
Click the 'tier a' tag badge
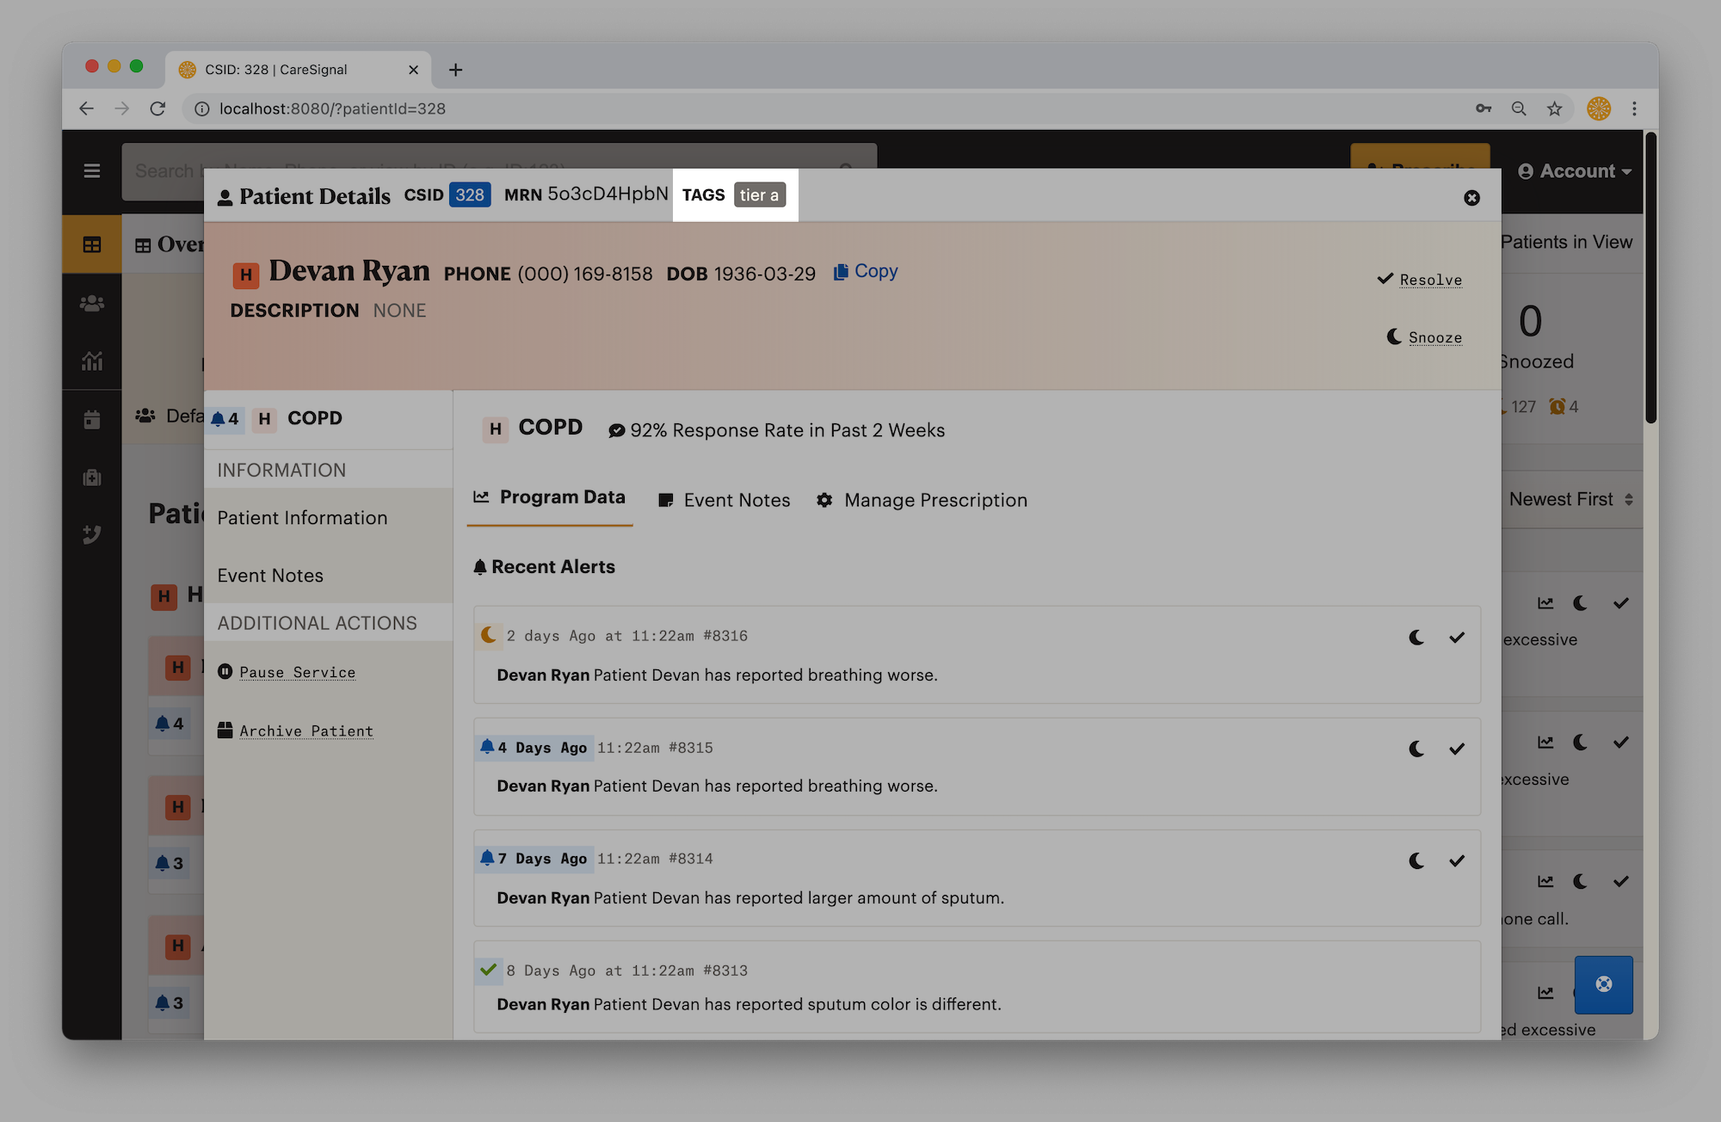pos(759,195)
